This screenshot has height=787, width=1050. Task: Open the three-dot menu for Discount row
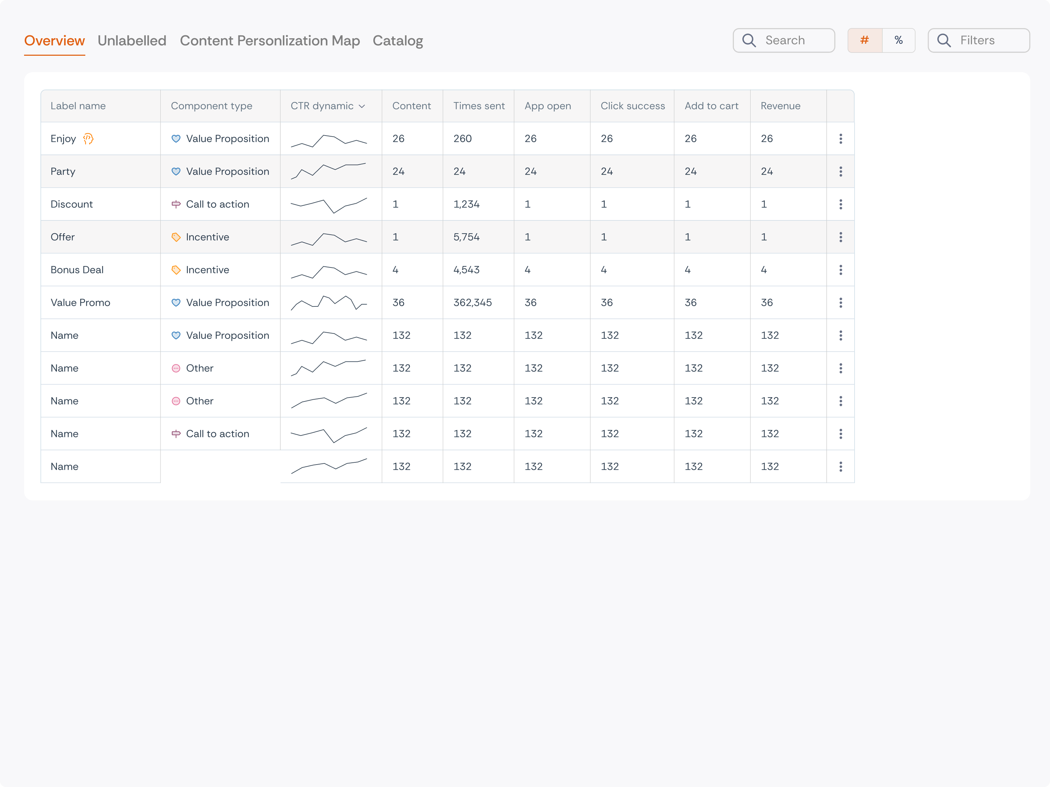tap(841, 204)
